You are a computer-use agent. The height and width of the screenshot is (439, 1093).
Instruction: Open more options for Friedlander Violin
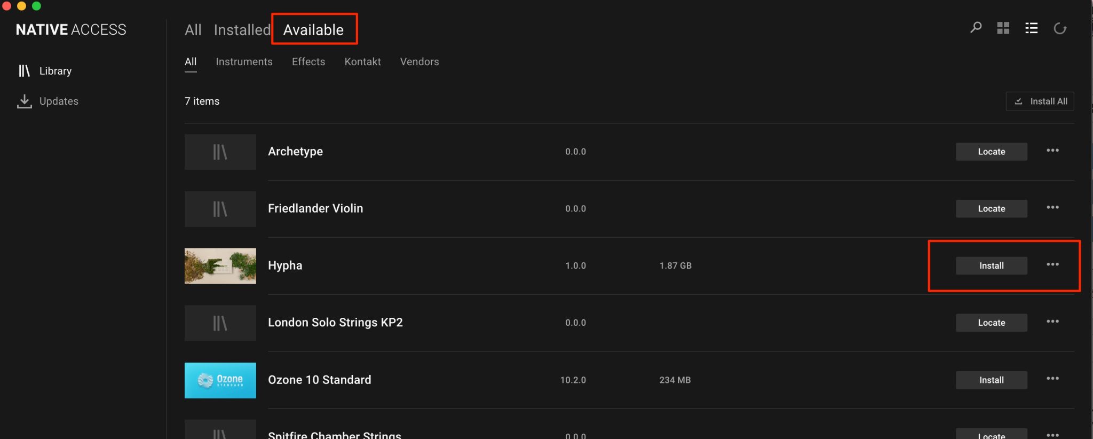pos(1052,208)
